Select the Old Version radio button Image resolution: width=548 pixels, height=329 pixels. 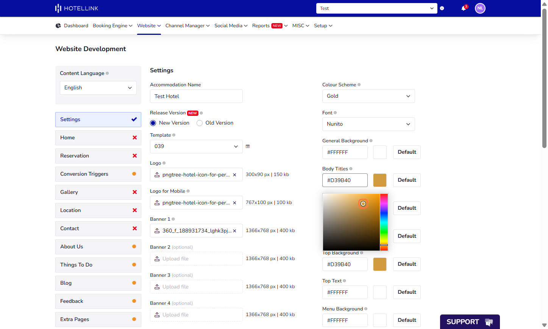point(200,123)
